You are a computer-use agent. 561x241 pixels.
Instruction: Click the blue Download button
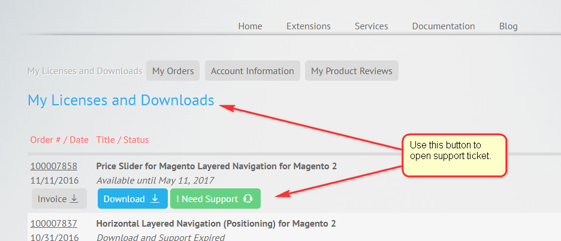[x=132, y=199]
